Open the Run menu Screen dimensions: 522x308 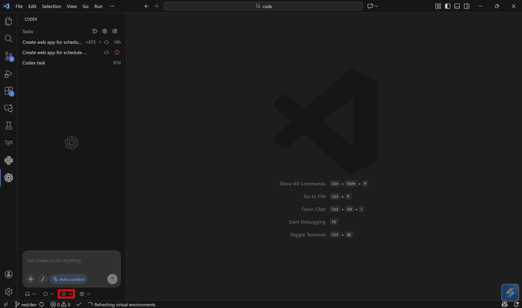click(98, 6)
